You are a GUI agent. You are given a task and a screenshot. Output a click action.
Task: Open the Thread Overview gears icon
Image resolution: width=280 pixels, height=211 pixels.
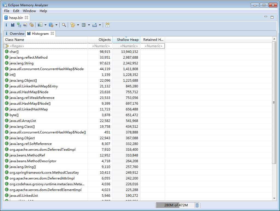(32, 25)
